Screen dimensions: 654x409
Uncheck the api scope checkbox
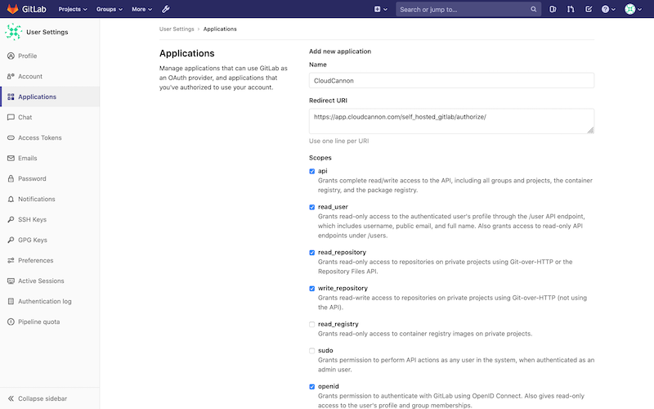(x=312, y=171)
